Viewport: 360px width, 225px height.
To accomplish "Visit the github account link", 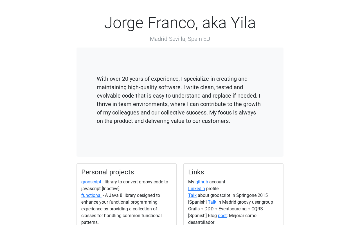I will click(202, 182).
